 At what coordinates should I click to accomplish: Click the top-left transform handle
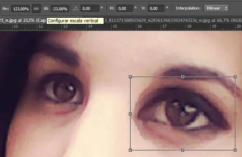pos(130,77)
